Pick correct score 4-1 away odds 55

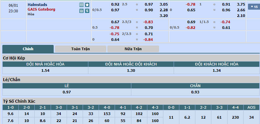(123, 121)
